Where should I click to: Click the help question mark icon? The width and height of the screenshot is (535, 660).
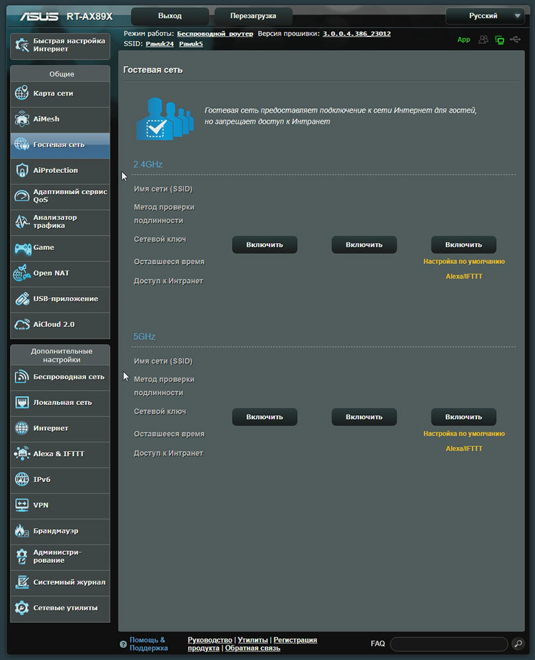[123, 644]
